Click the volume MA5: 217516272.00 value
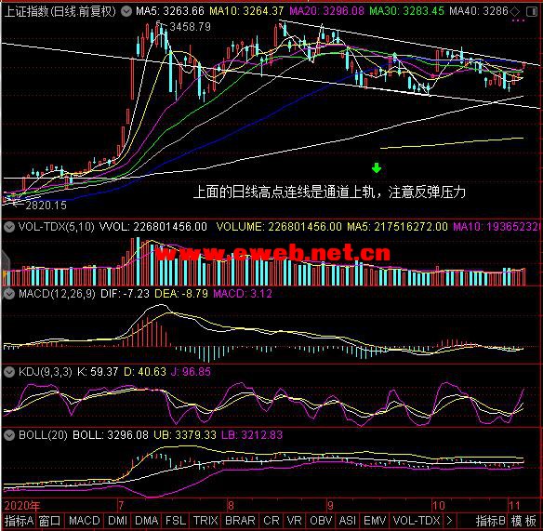Viewport: 543px width, 531px height. (398, 227)
